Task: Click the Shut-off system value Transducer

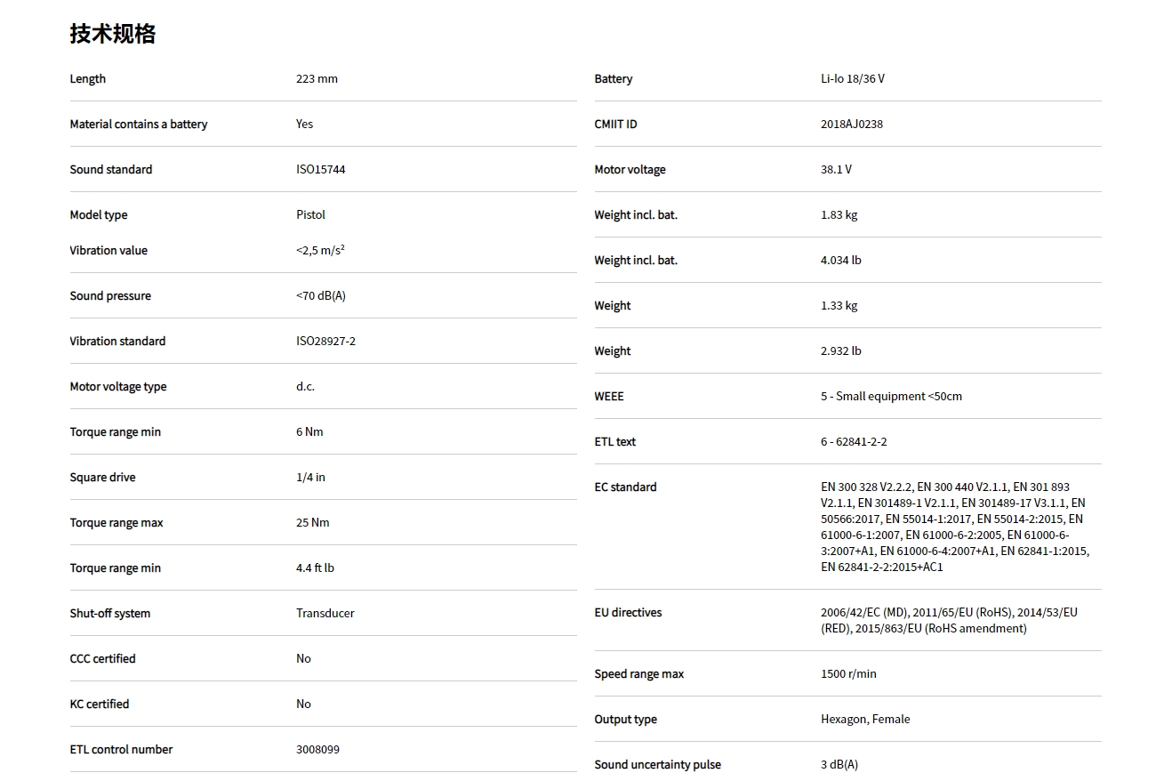Action: [x=325, y=614]
